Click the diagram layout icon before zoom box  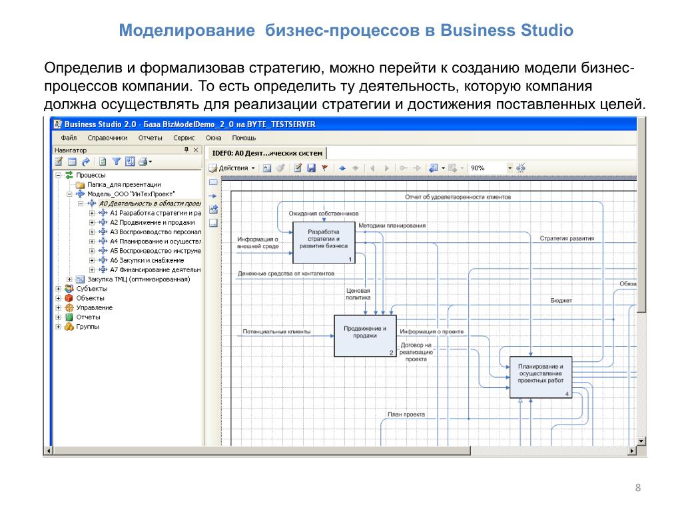(x=433, y=168)
